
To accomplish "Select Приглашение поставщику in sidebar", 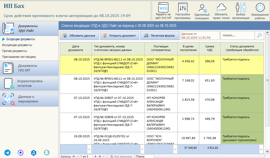I will [x=19, y=57].
